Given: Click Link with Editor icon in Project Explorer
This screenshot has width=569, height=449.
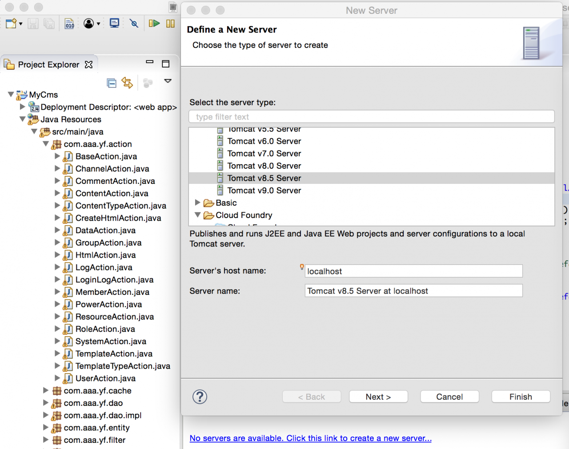Looking at the screenshot, I should (128, 83).
